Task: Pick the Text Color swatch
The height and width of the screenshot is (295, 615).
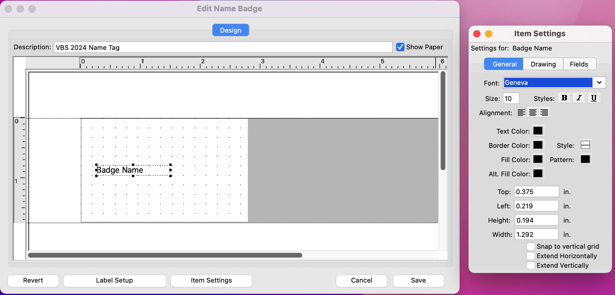Action: click(x=538, y=131)
